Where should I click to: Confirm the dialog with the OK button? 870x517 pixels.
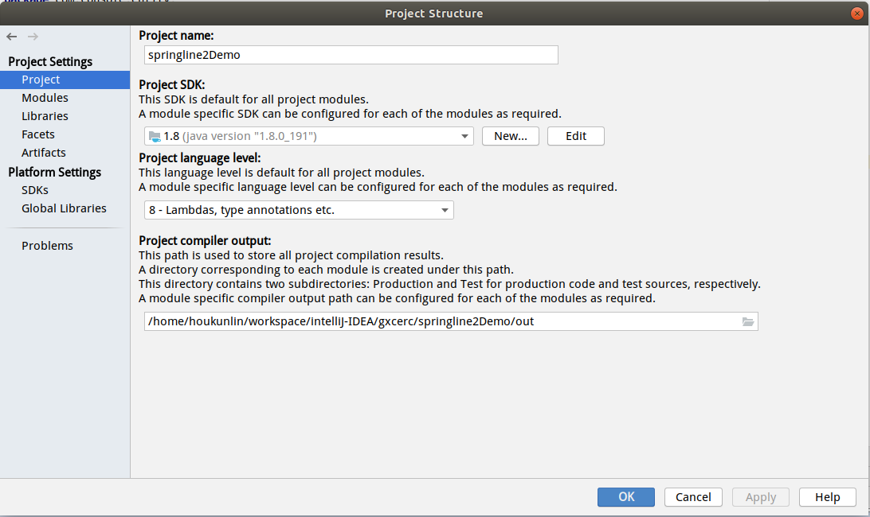click(x=626, y=497)
